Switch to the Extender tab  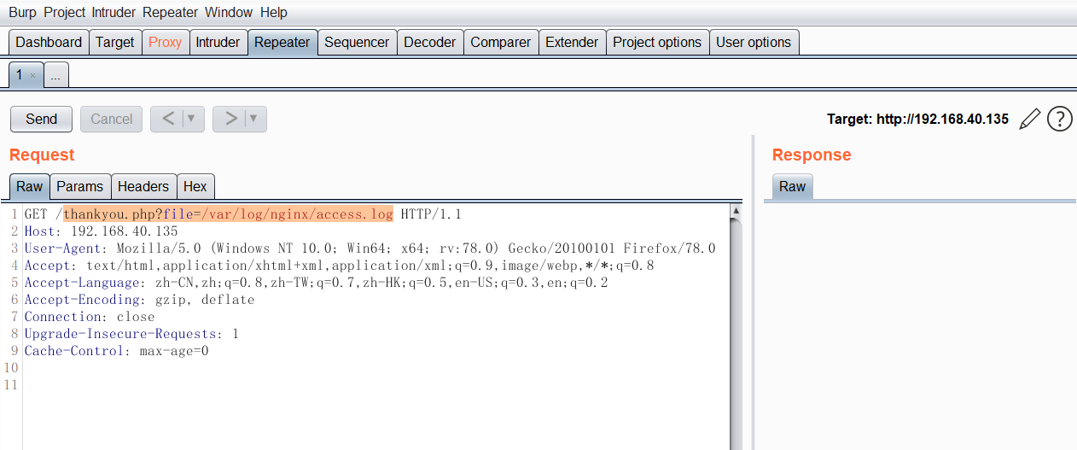[x=572, y=42]
